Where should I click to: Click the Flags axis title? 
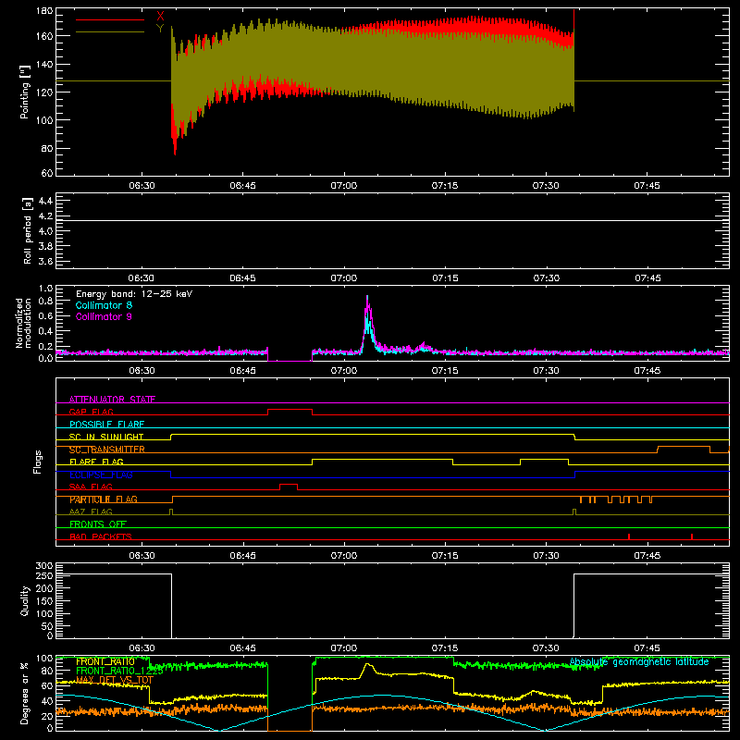coord(38,462)
